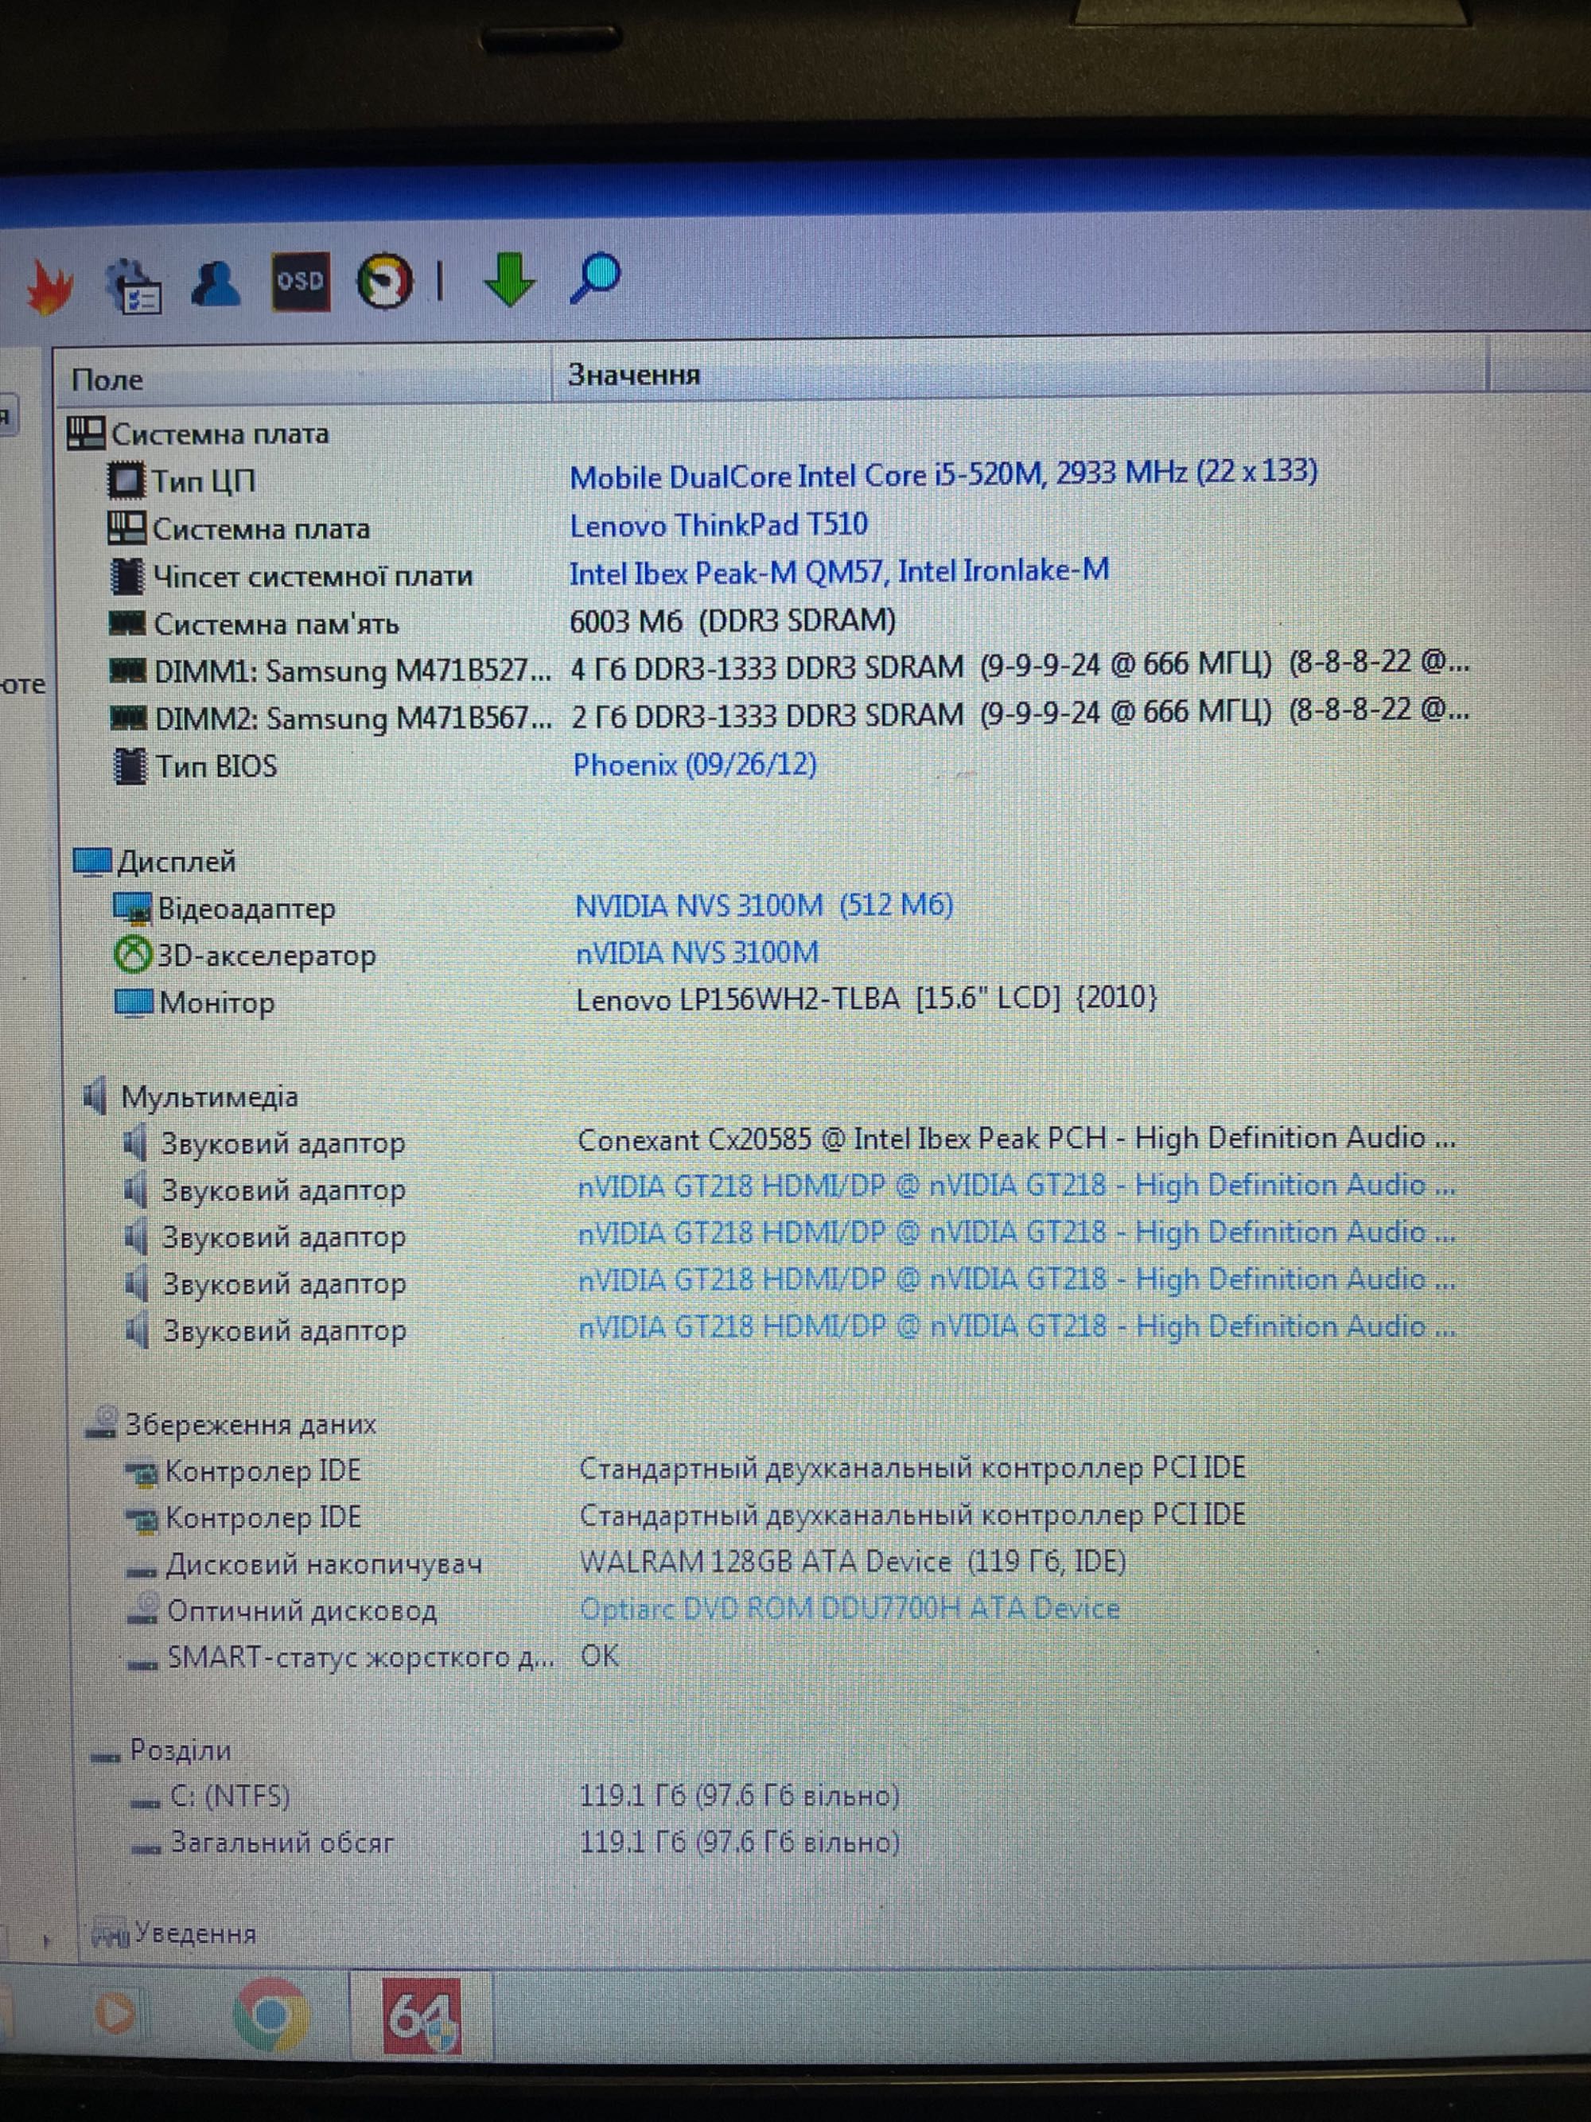Click the AIDA64 taskbar button
1591x2122 pixels.
(422, 2015)
